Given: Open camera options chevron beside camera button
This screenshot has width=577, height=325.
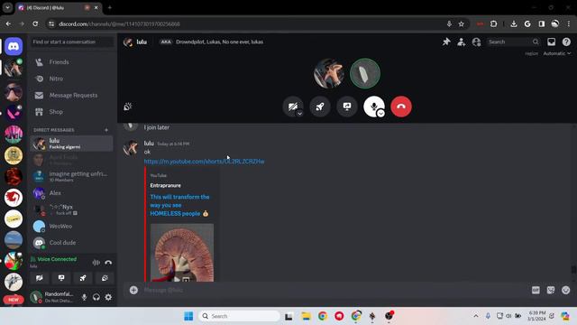Looking at the screenshot, I should 300,114.
